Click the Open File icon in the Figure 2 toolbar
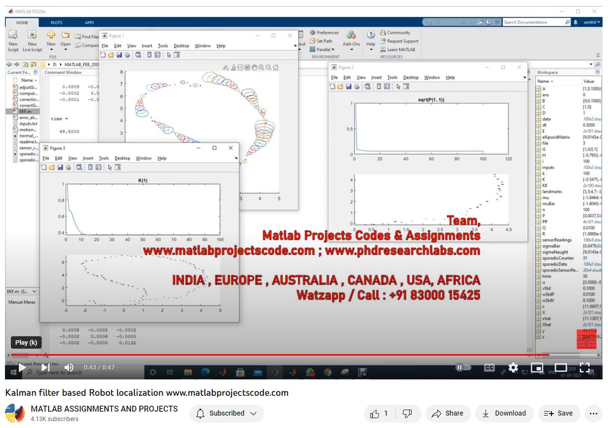608x428 pixels. point(341,86)
